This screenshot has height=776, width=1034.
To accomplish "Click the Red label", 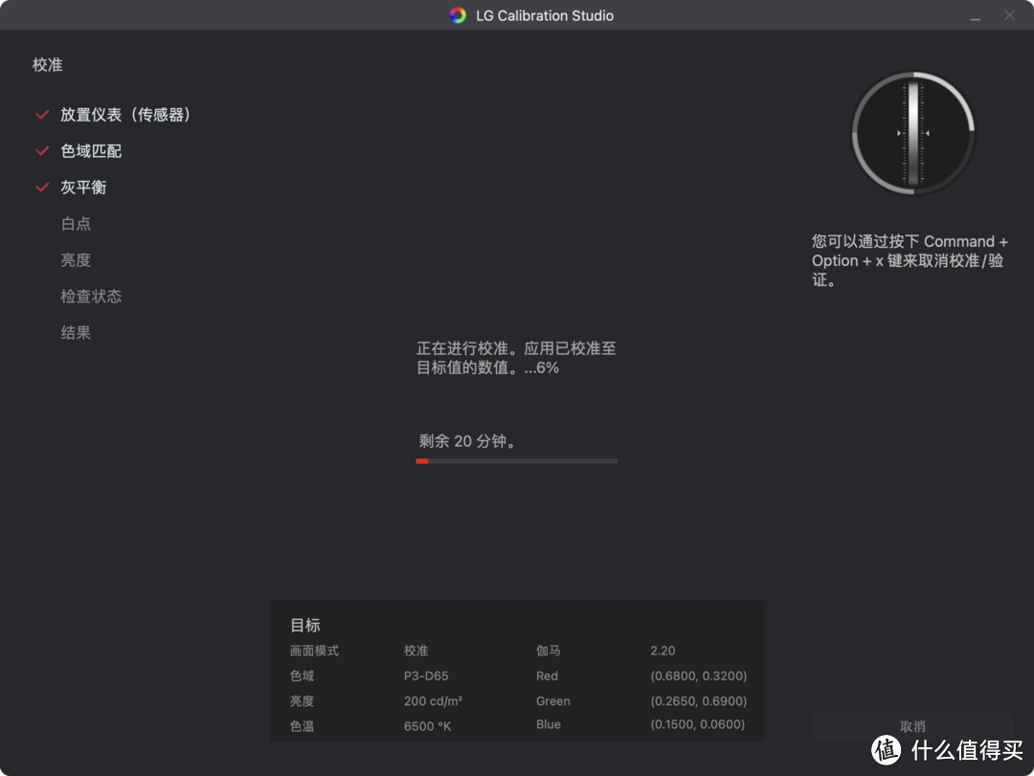I will coord(547,676).
